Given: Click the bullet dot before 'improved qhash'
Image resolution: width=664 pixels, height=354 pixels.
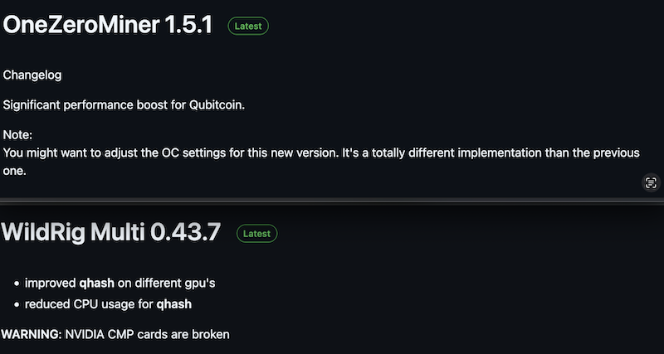Looking at the screenshot, I should pyautogui.click(x=17, y=284).
